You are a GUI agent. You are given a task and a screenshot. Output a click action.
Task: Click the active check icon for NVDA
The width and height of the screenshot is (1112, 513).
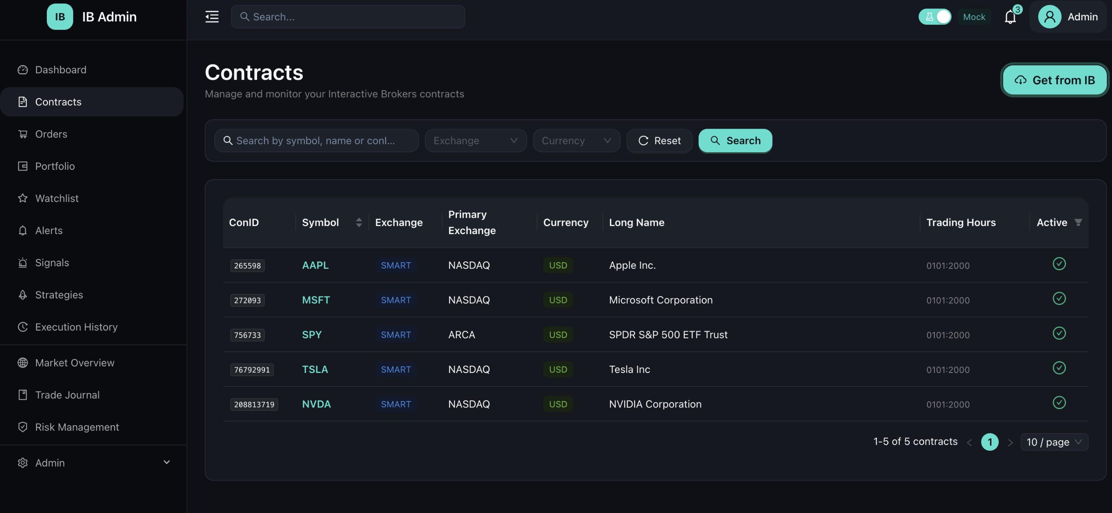point(1059,403)
